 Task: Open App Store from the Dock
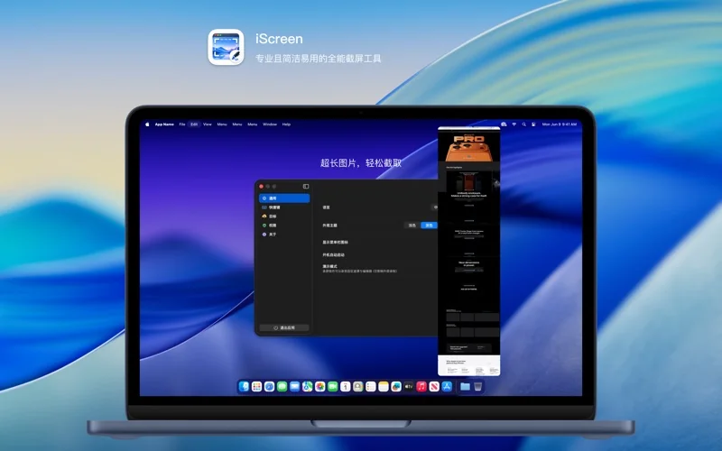pos(447,387)
